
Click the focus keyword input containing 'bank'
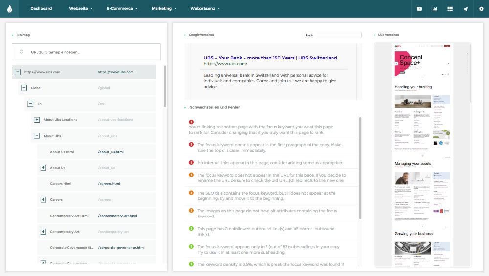point(333,35)
